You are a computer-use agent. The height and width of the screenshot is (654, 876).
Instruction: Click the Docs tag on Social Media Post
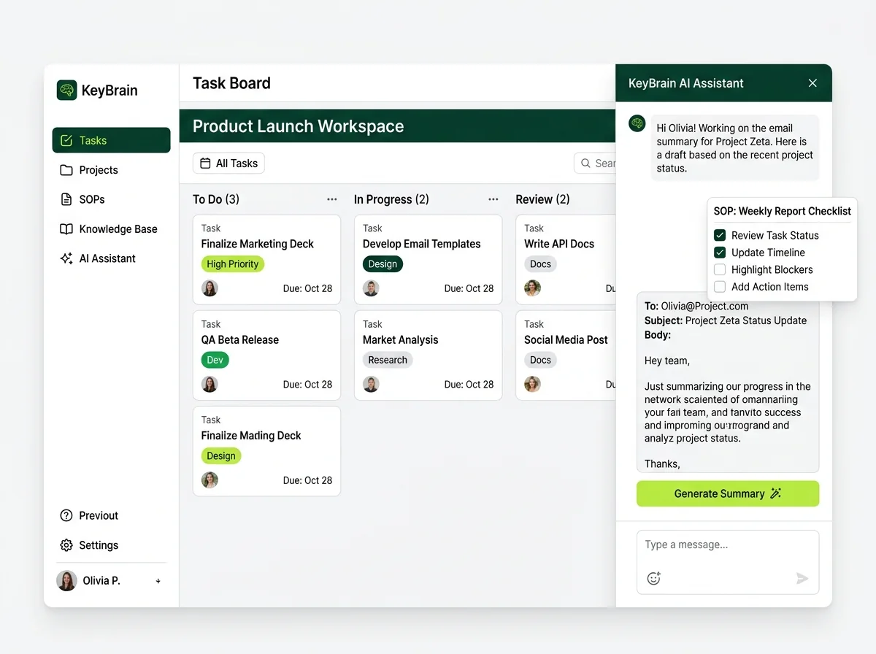click(540, 360)
